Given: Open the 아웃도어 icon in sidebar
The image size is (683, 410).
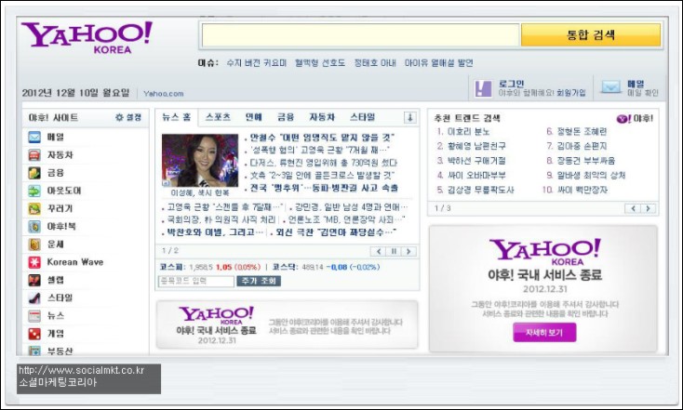Looking at the screenshot, I should pos(34,191).
